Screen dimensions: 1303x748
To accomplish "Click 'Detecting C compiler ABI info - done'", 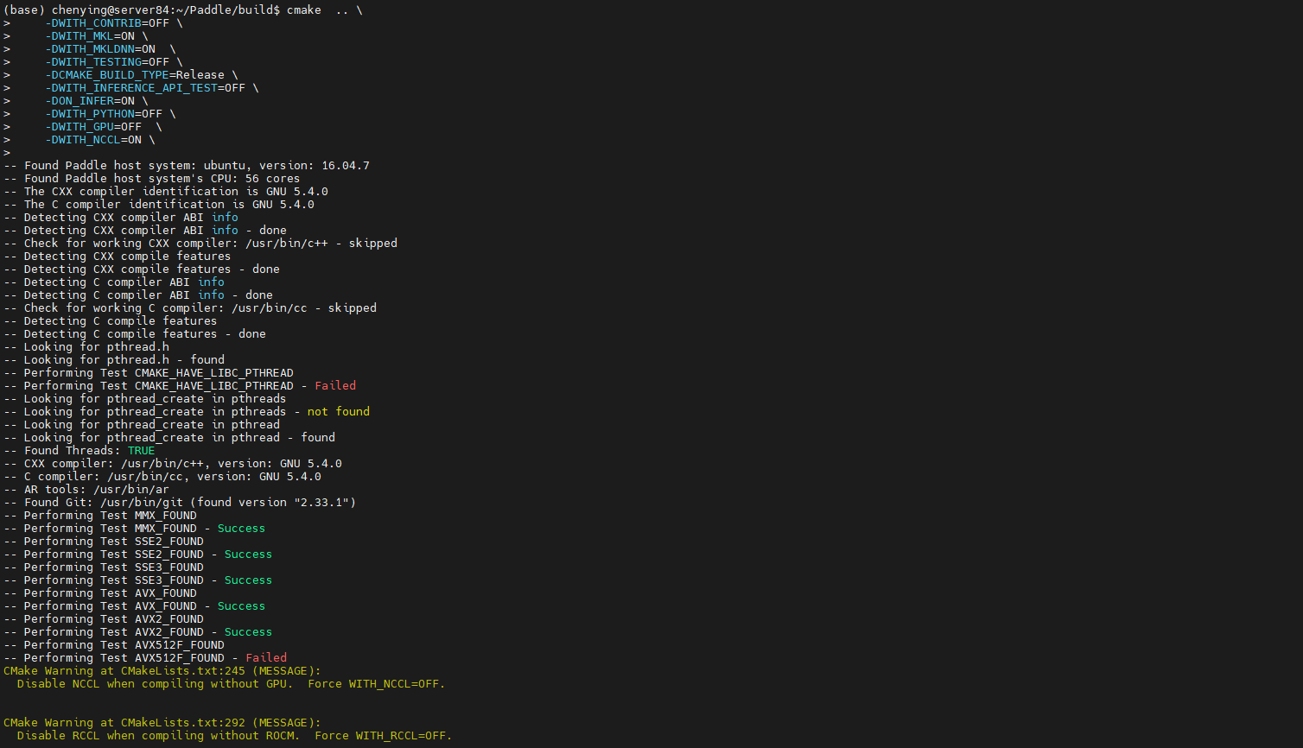I will pos(138,295).
